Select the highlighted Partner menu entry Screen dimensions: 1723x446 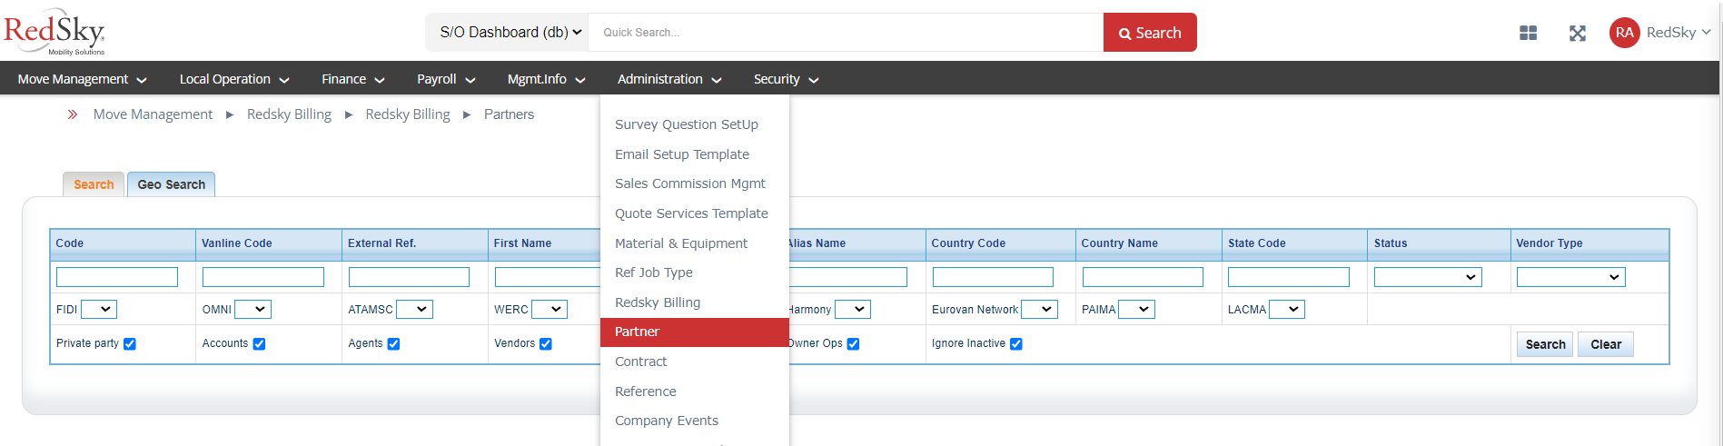click(x=695, y=332)
